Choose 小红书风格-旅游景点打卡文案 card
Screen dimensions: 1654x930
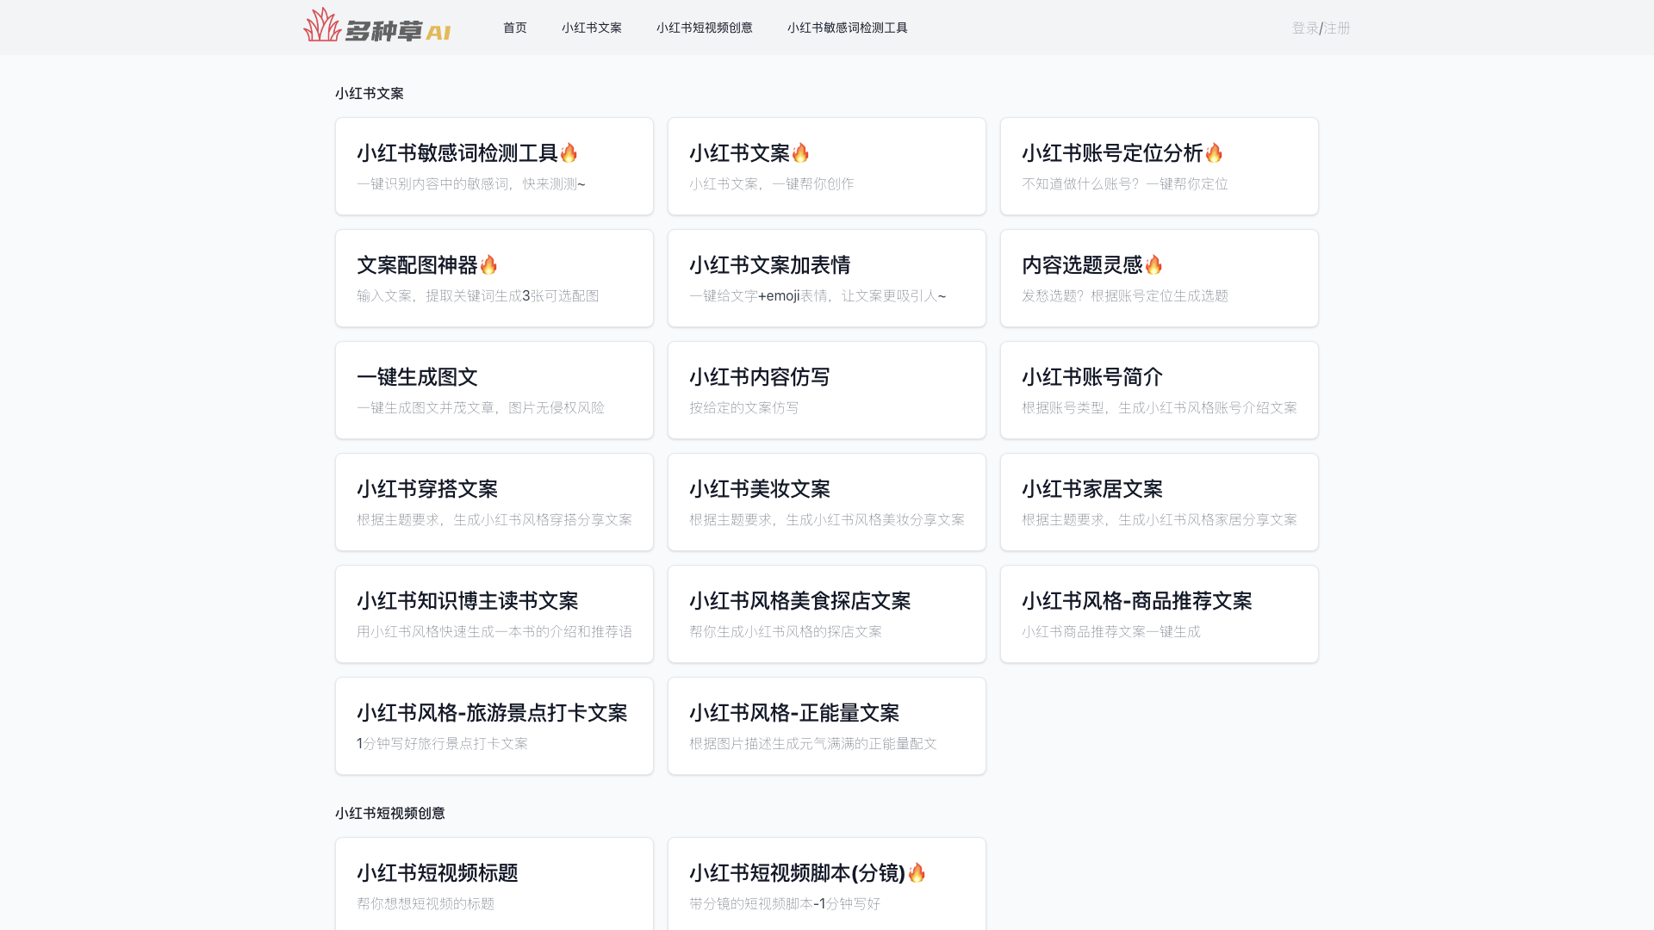pos(494,726)
